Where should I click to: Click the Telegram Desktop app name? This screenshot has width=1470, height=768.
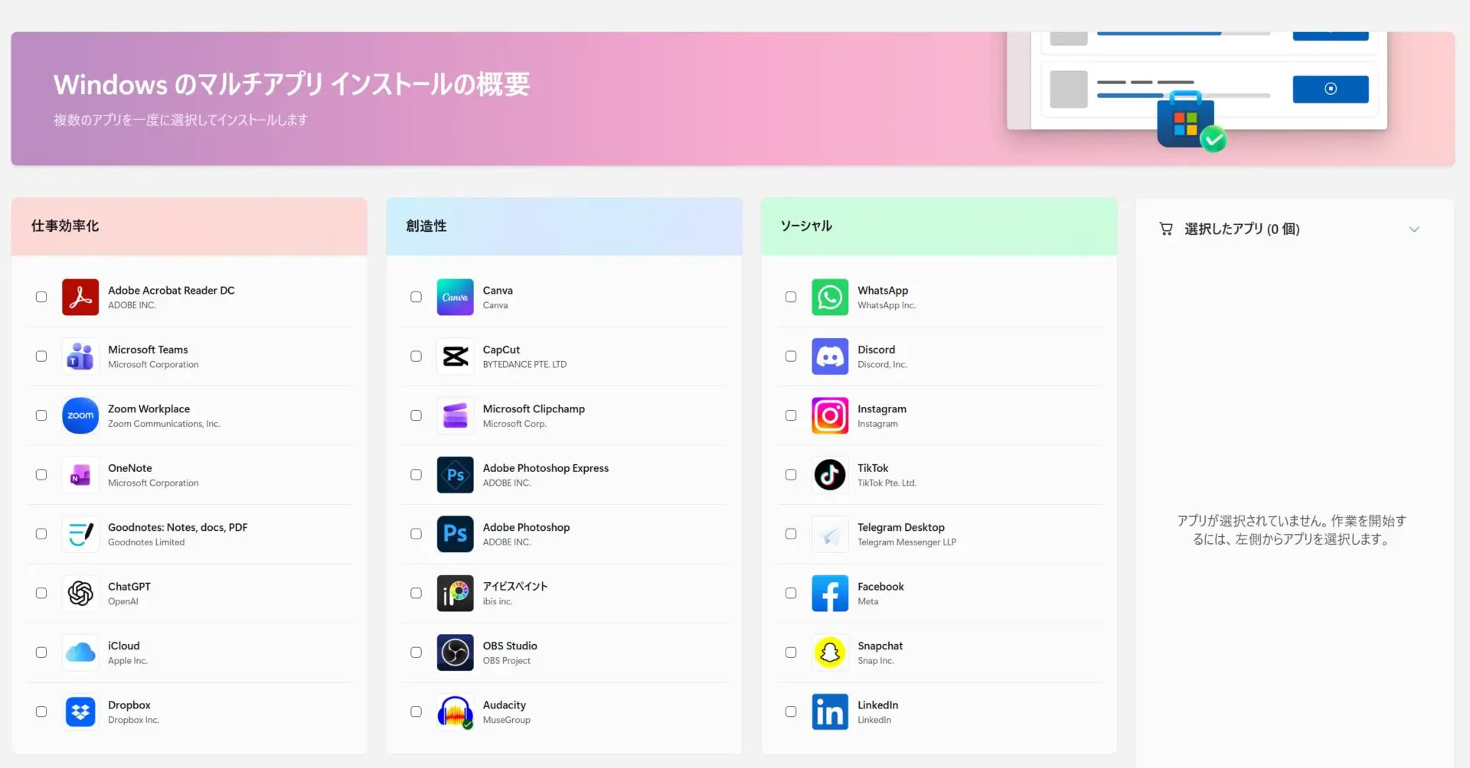click(900, 527)
